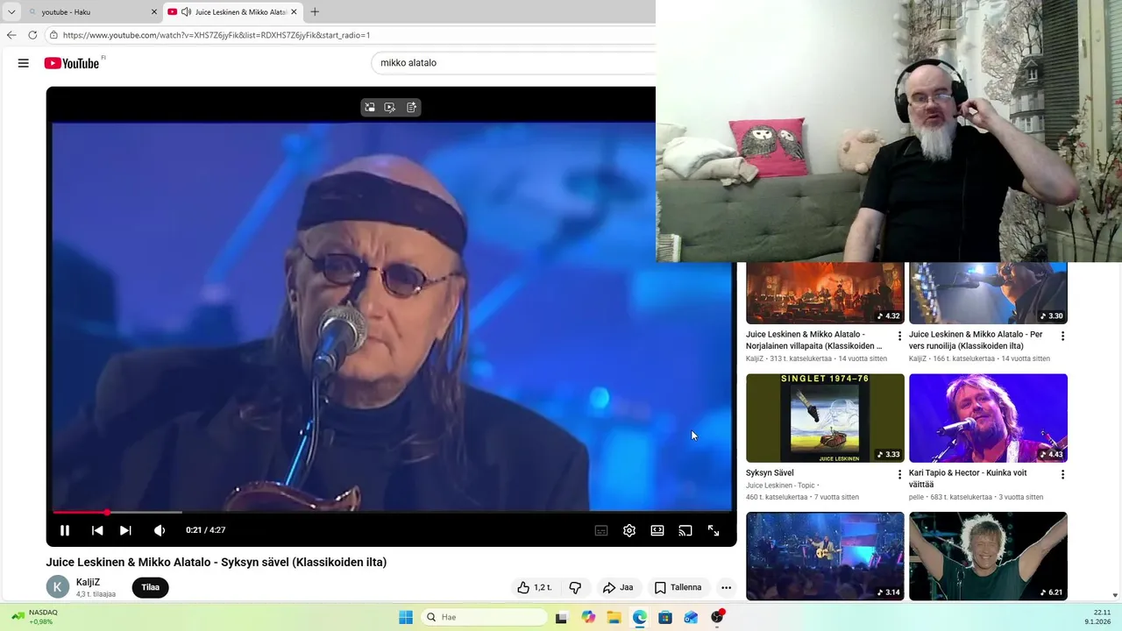The height and width of the screenshot is (631, 1122).
Task: Cast video to a TV
Action: coord(685,530)
